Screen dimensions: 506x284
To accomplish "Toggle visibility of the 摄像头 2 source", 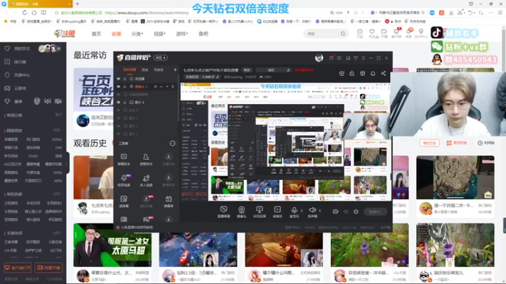I will click(x=118, y=86).
